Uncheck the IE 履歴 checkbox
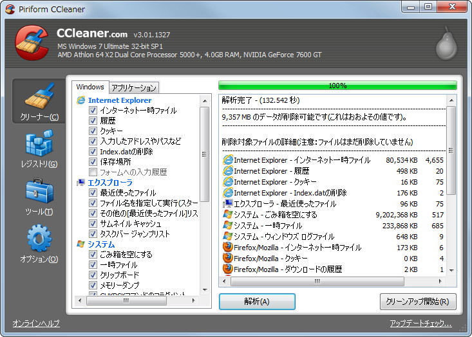This screenshot has width=472, height=337. point(93,120)
